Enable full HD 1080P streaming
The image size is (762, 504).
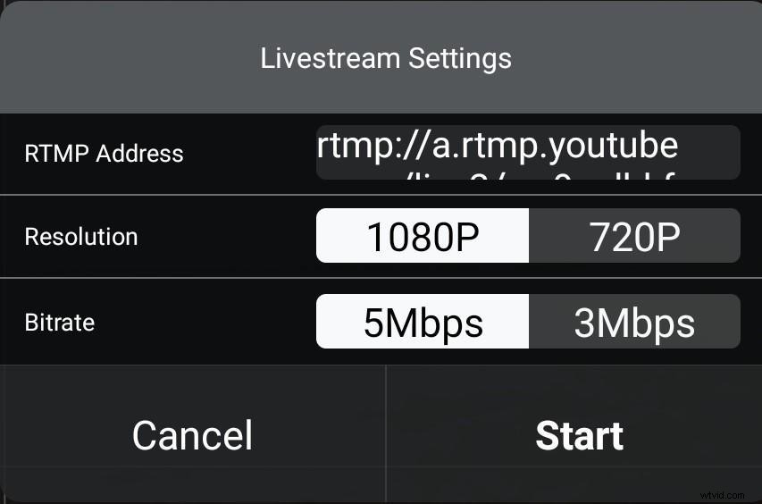click(x=423, y=236)
